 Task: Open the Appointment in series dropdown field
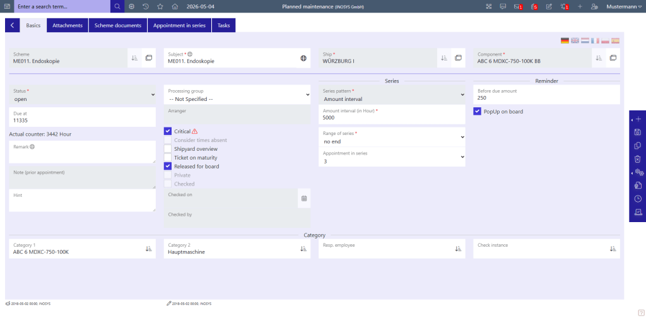tap(392, 157)
